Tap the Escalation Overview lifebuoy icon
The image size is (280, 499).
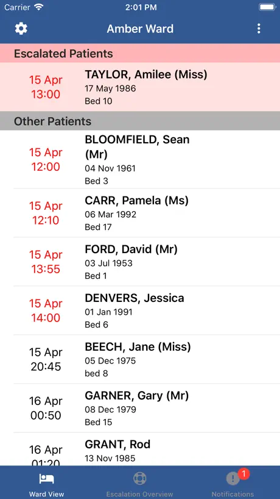tap(139, 478)
